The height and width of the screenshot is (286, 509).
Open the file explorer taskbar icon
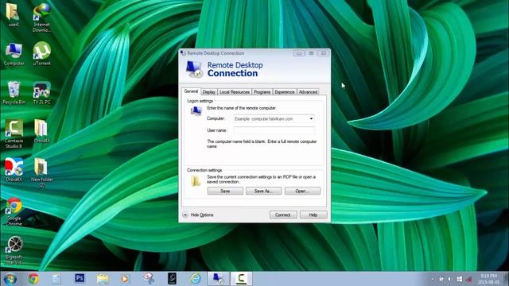[x=103, y=279]
